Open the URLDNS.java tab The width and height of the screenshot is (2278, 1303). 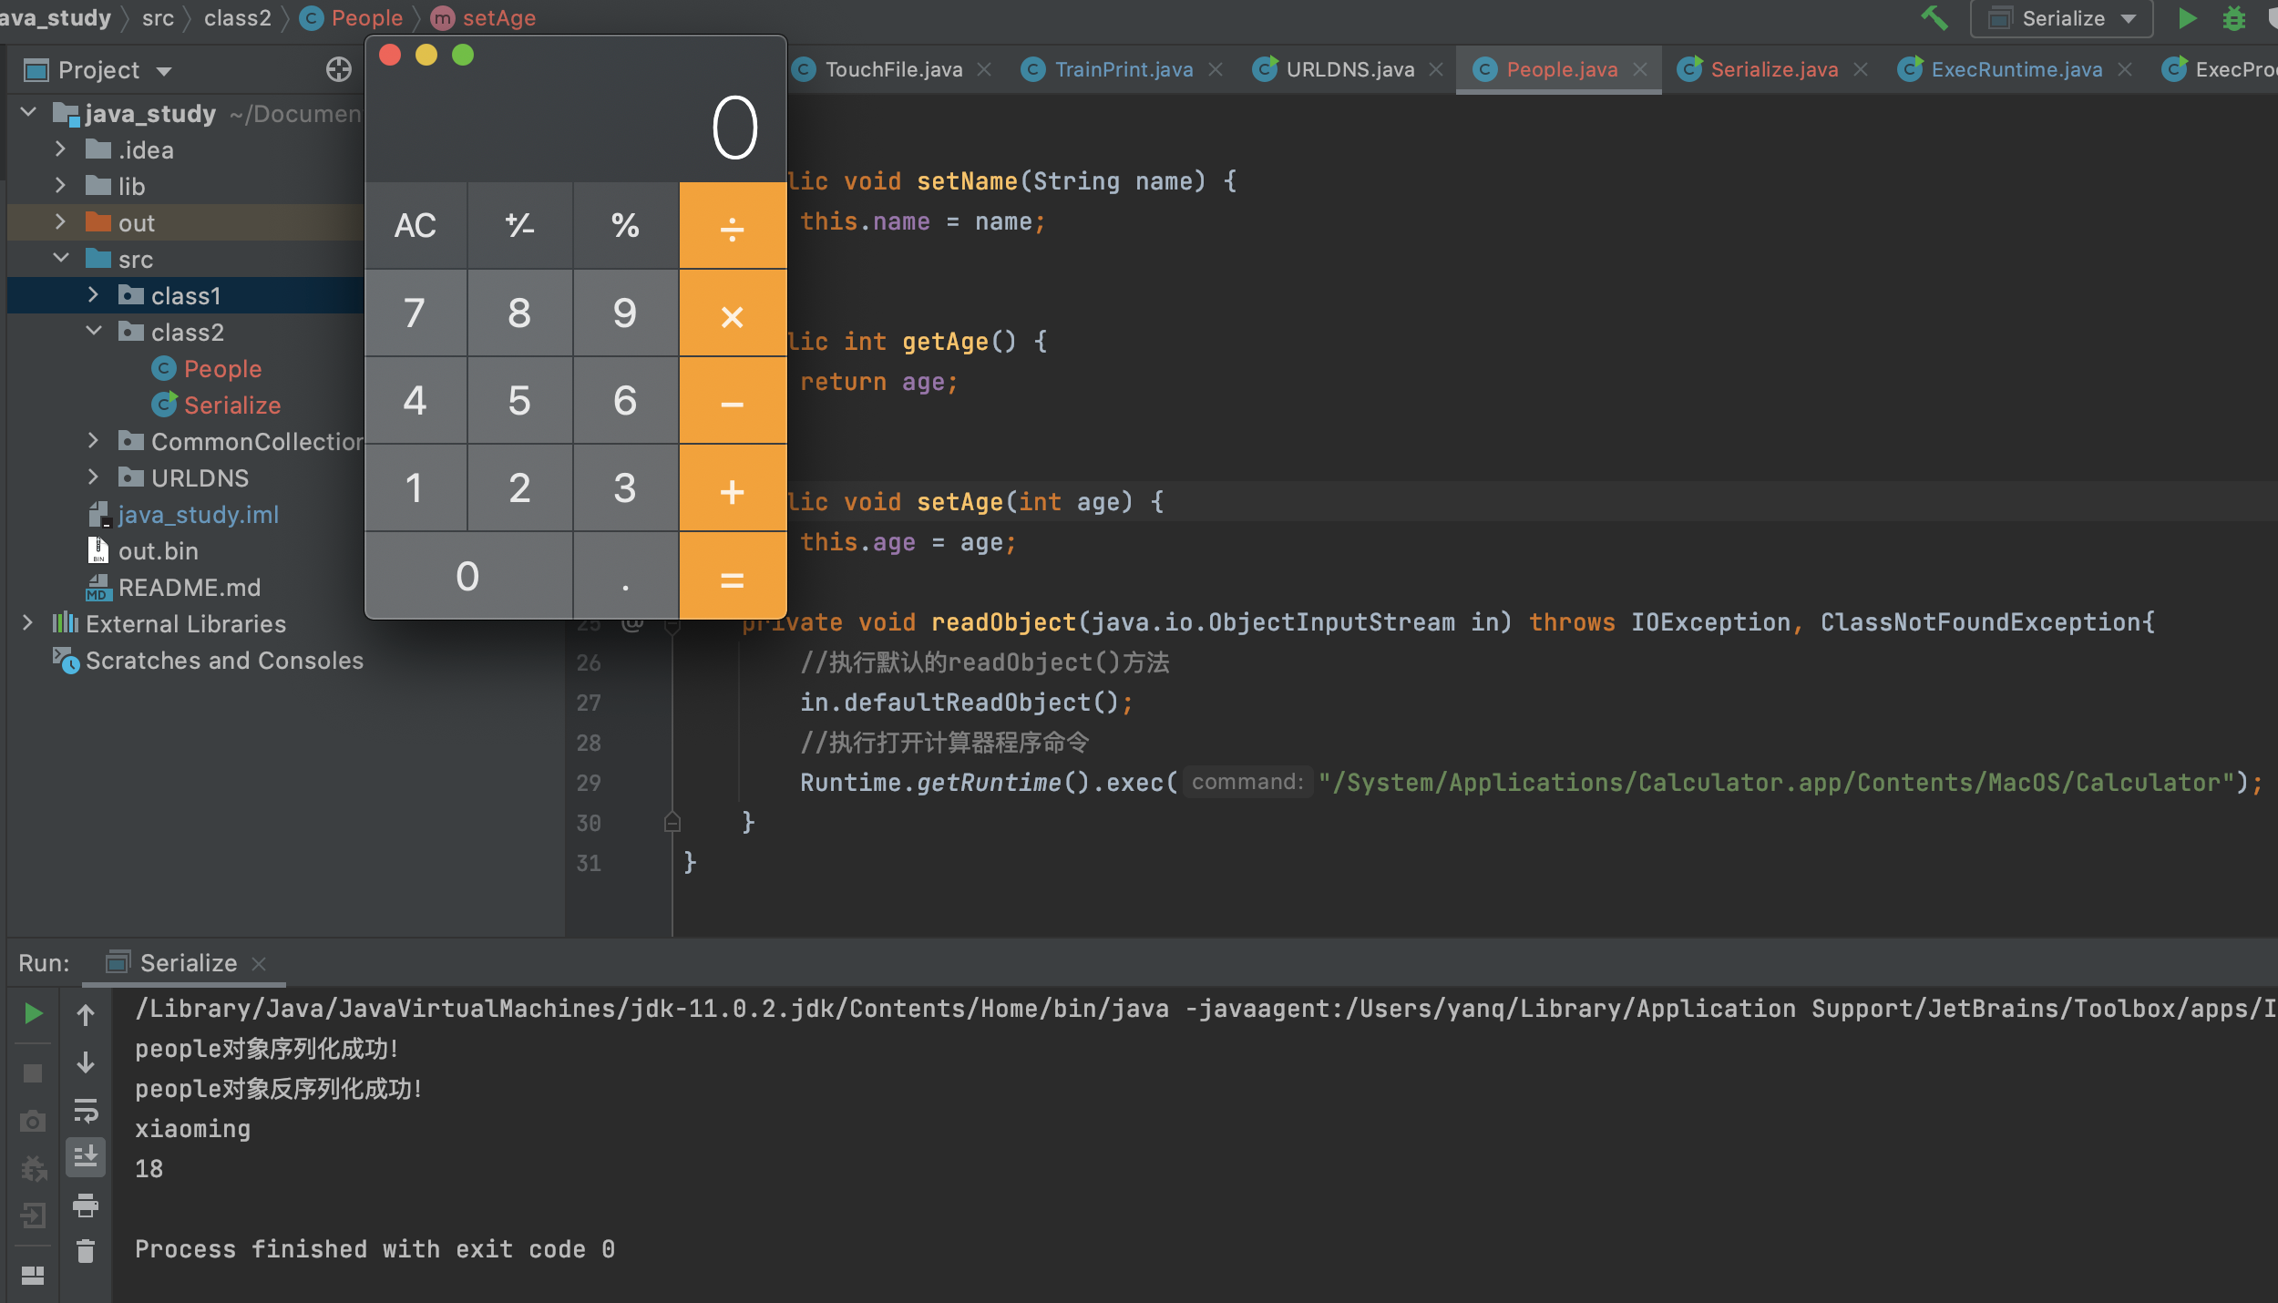[1349, 69]
